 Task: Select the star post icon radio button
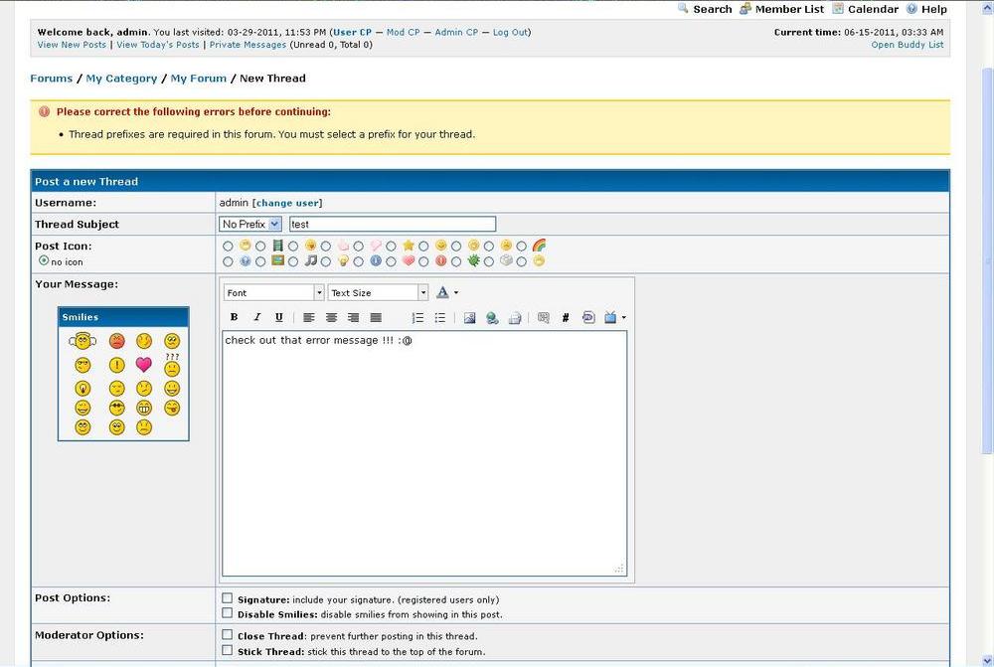pyautogui.click(x=392, y=247)
